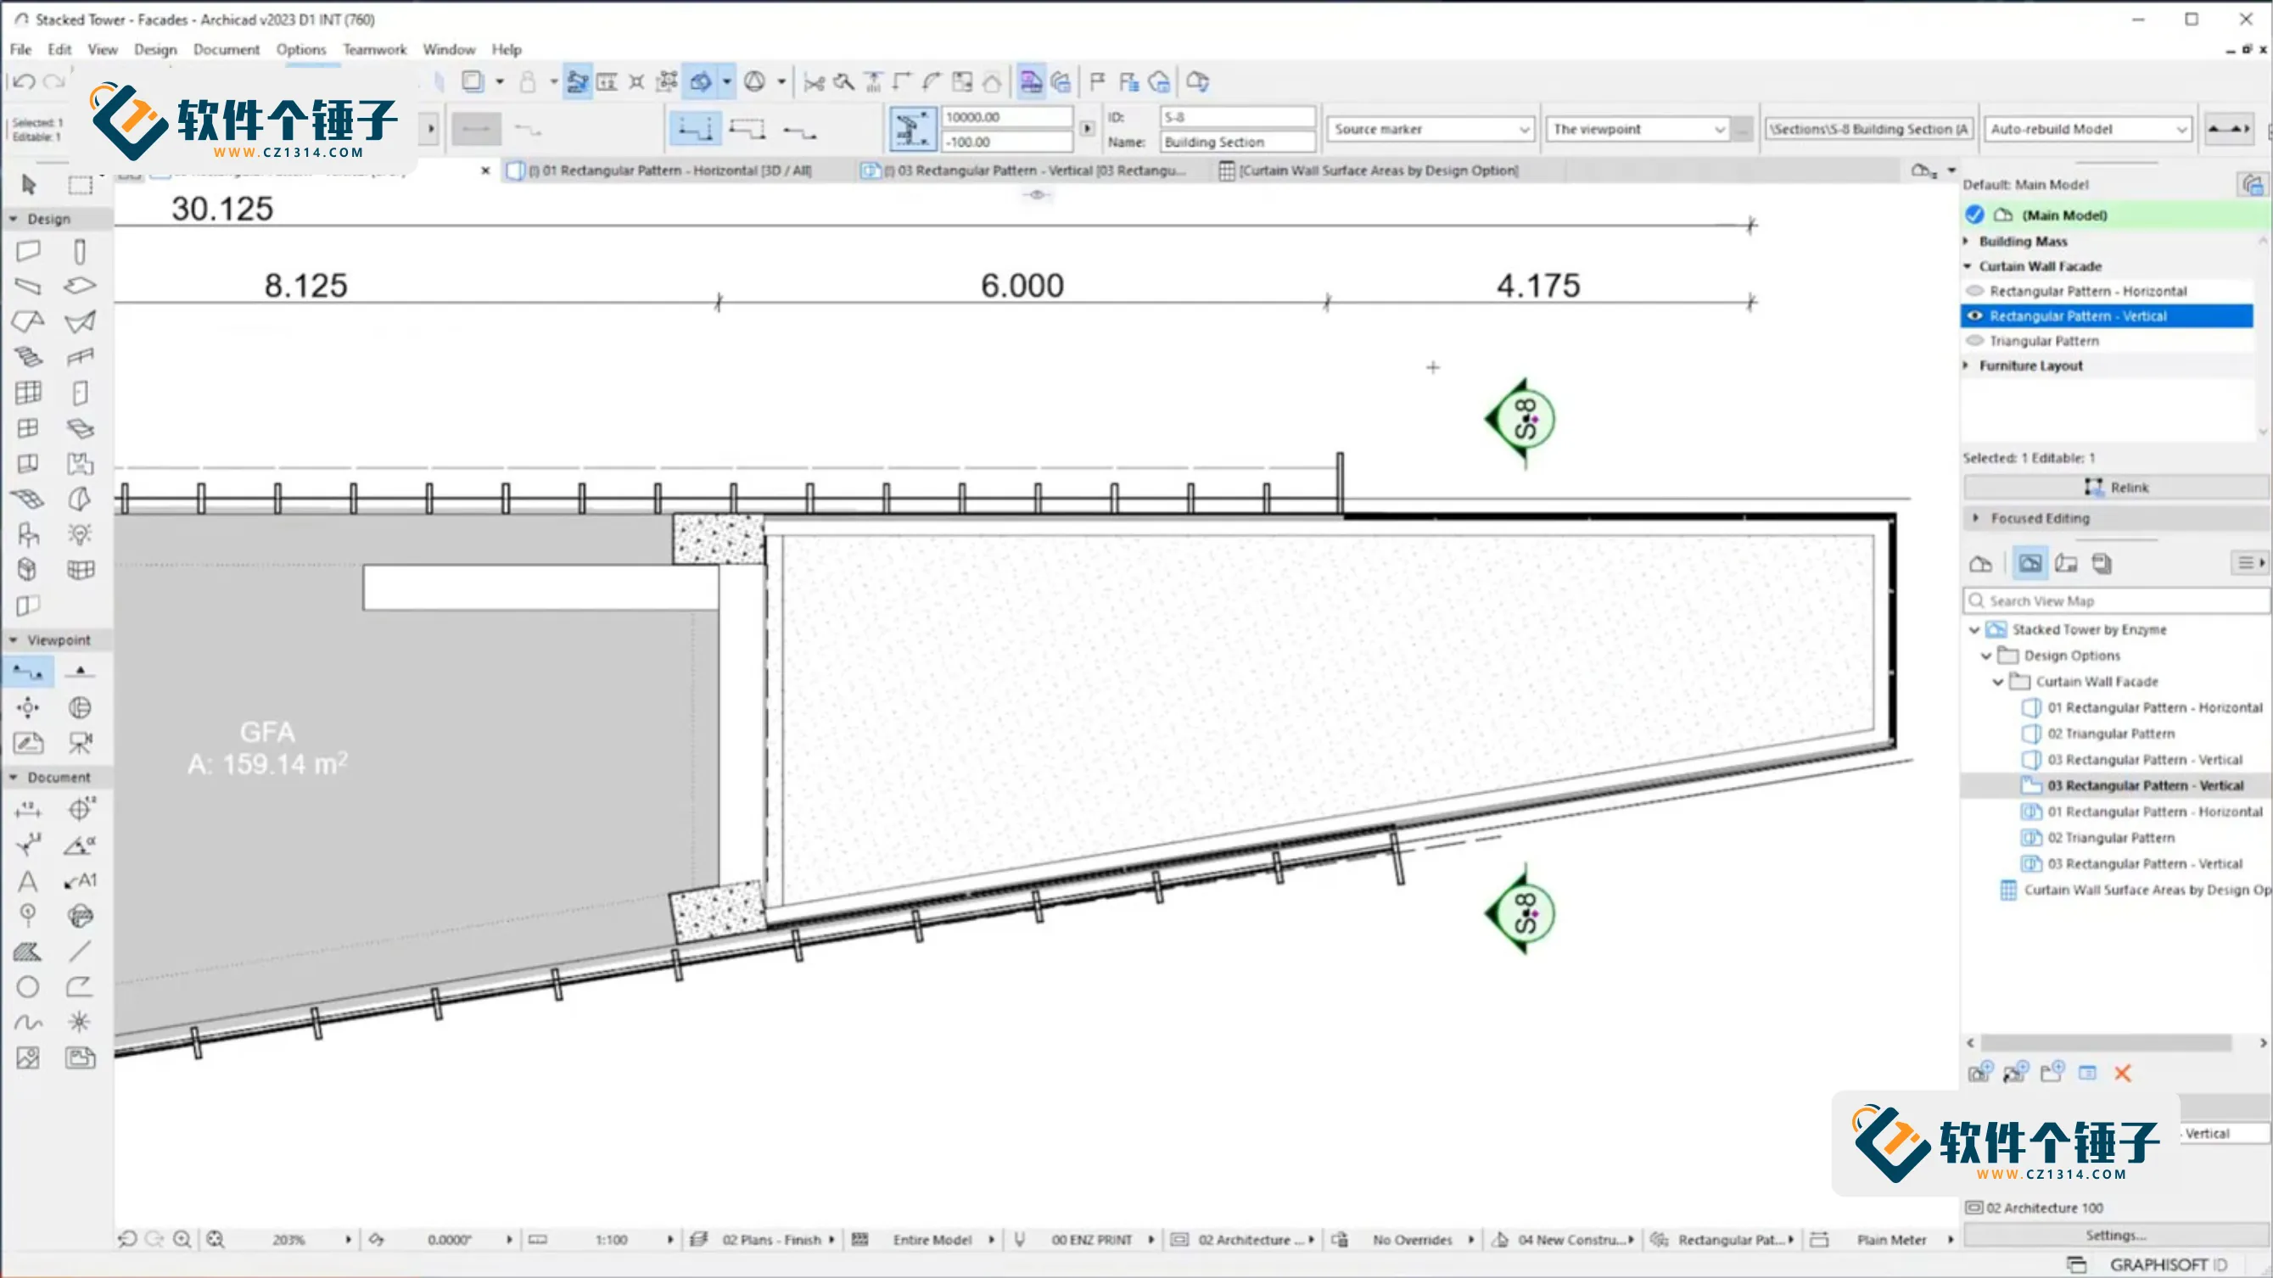Select the Stair tool
The width and height of the screenshot is (2273, 1278).
coord(28,356)
